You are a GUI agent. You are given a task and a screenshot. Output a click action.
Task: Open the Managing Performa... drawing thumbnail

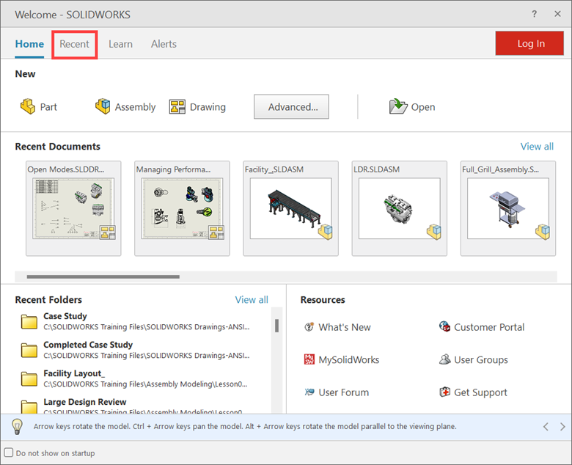click(182, 208)
